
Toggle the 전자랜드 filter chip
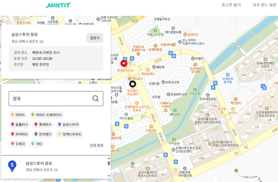[43, 134]
